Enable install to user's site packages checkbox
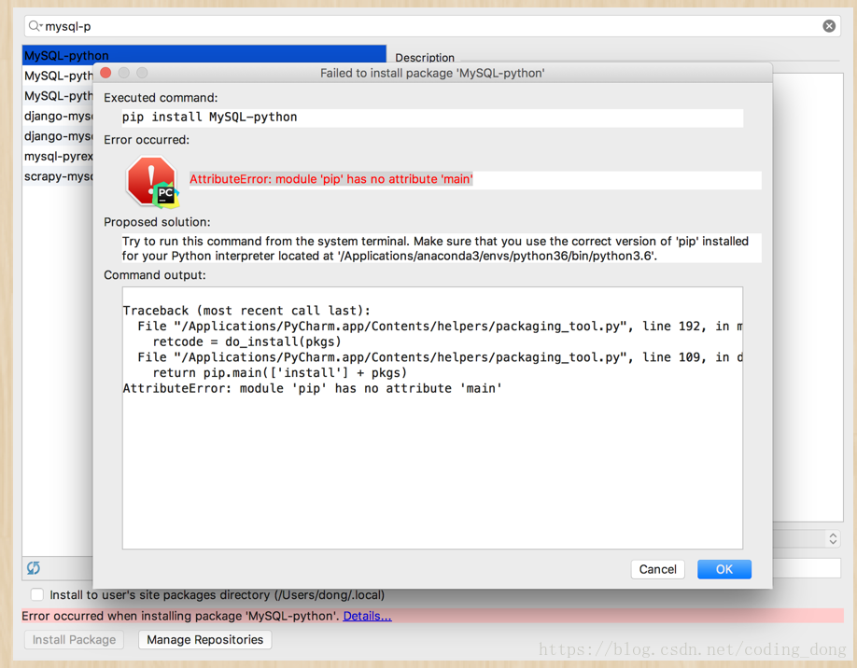The height and width of the screenshot is (668, 857). pyautogui.click(x=37, y=594)
